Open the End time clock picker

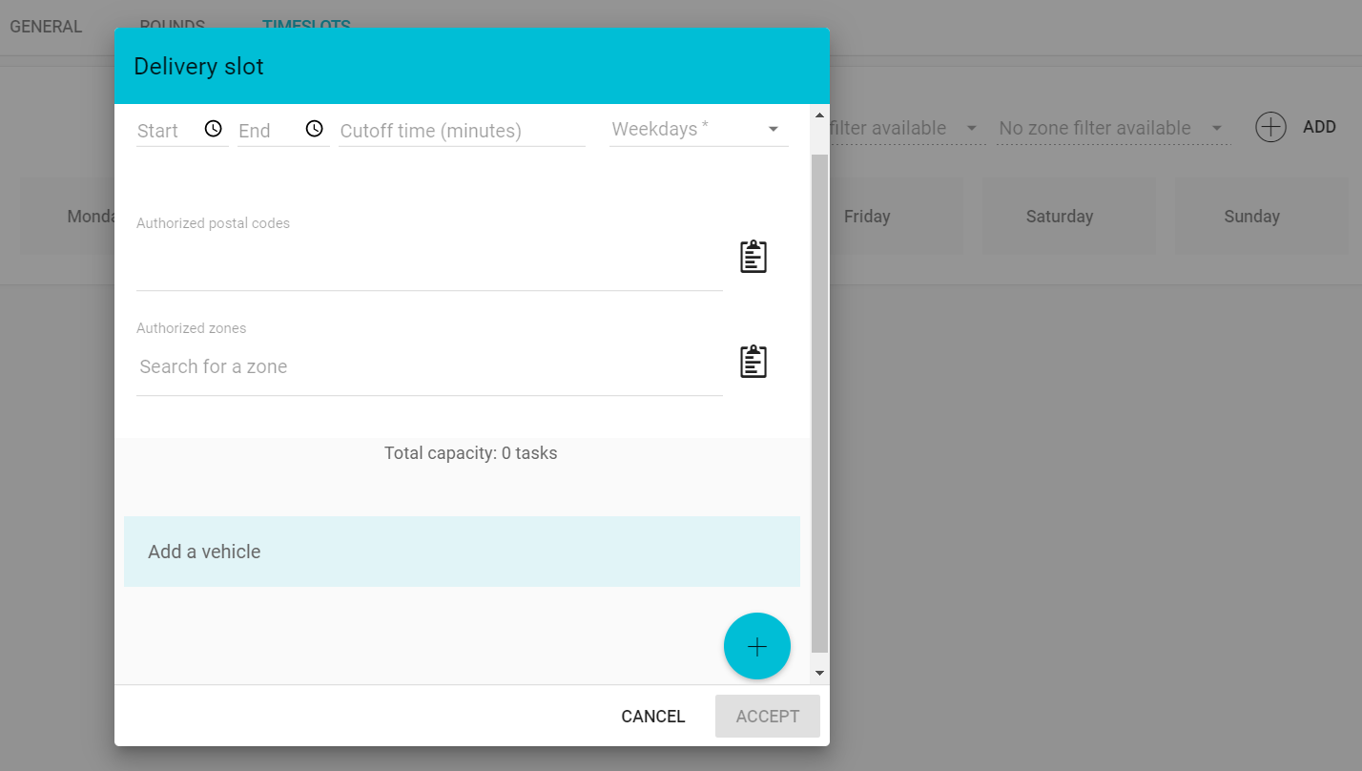pos(315,128)
